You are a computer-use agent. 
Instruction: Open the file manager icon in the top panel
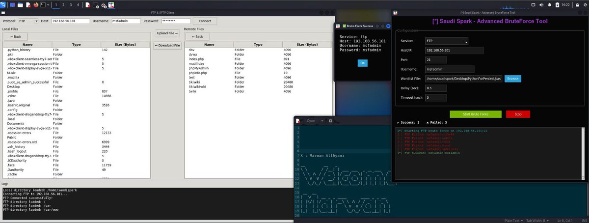tap(19, 4)
